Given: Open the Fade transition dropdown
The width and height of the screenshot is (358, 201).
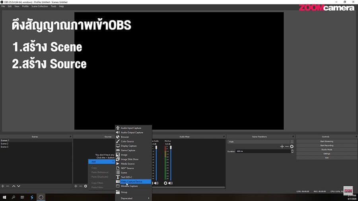Looking at the screenshot, I should (260, 142).
